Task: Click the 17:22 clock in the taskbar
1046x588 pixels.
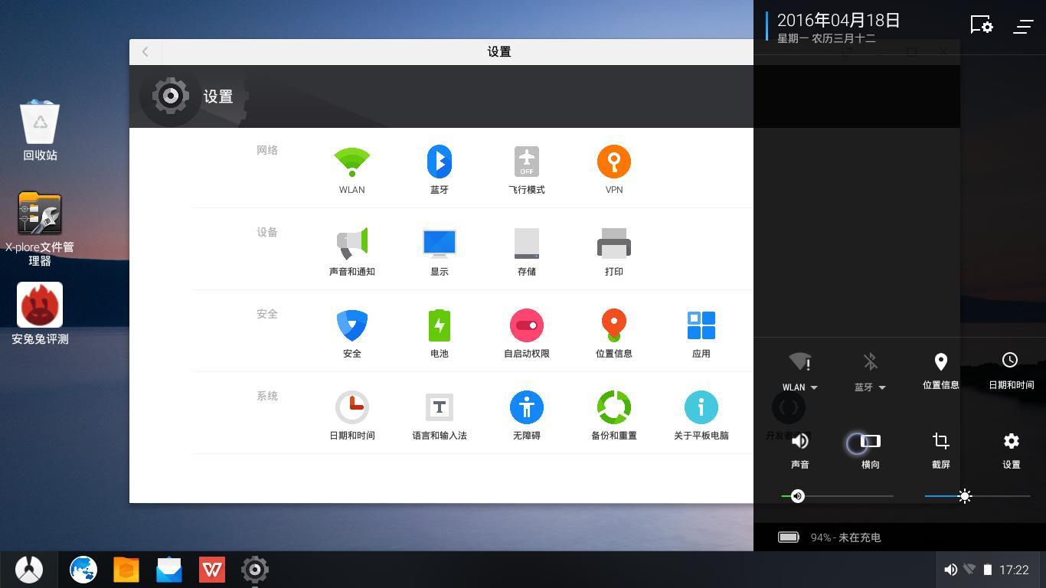Action: pos(1014,570)
